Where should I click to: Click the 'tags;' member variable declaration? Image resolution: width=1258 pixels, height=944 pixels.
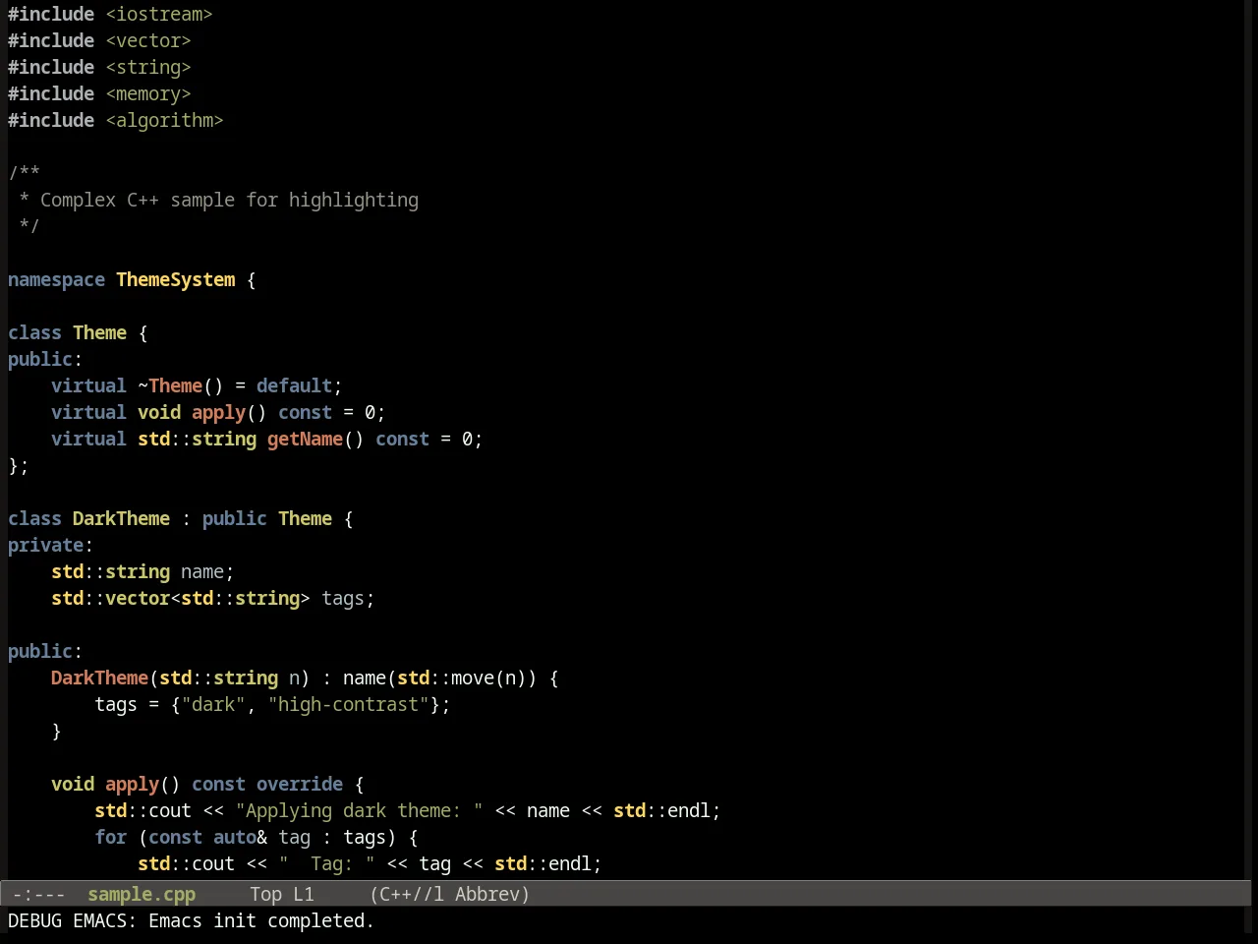click(348, 598)
